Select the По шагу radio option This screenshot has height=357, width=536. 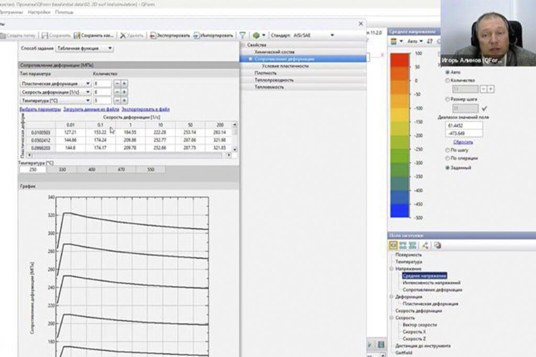pos(446,150)
